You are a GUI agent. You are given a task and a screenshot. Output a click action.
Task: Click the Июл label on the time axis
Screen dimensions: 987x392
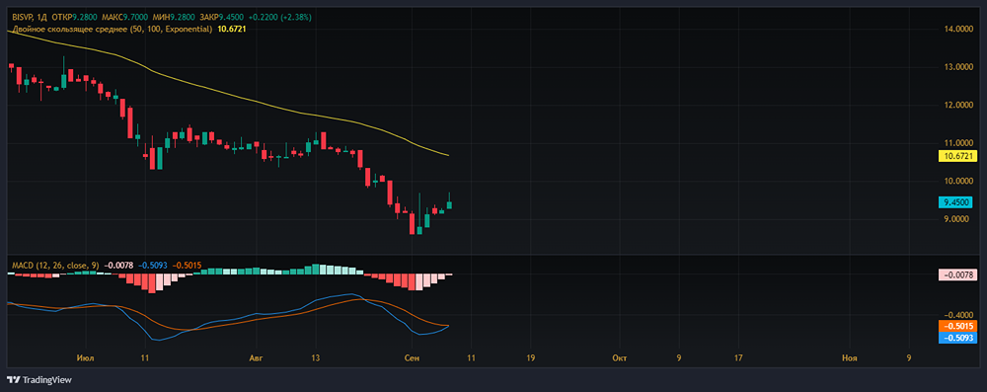click(85, 358)
